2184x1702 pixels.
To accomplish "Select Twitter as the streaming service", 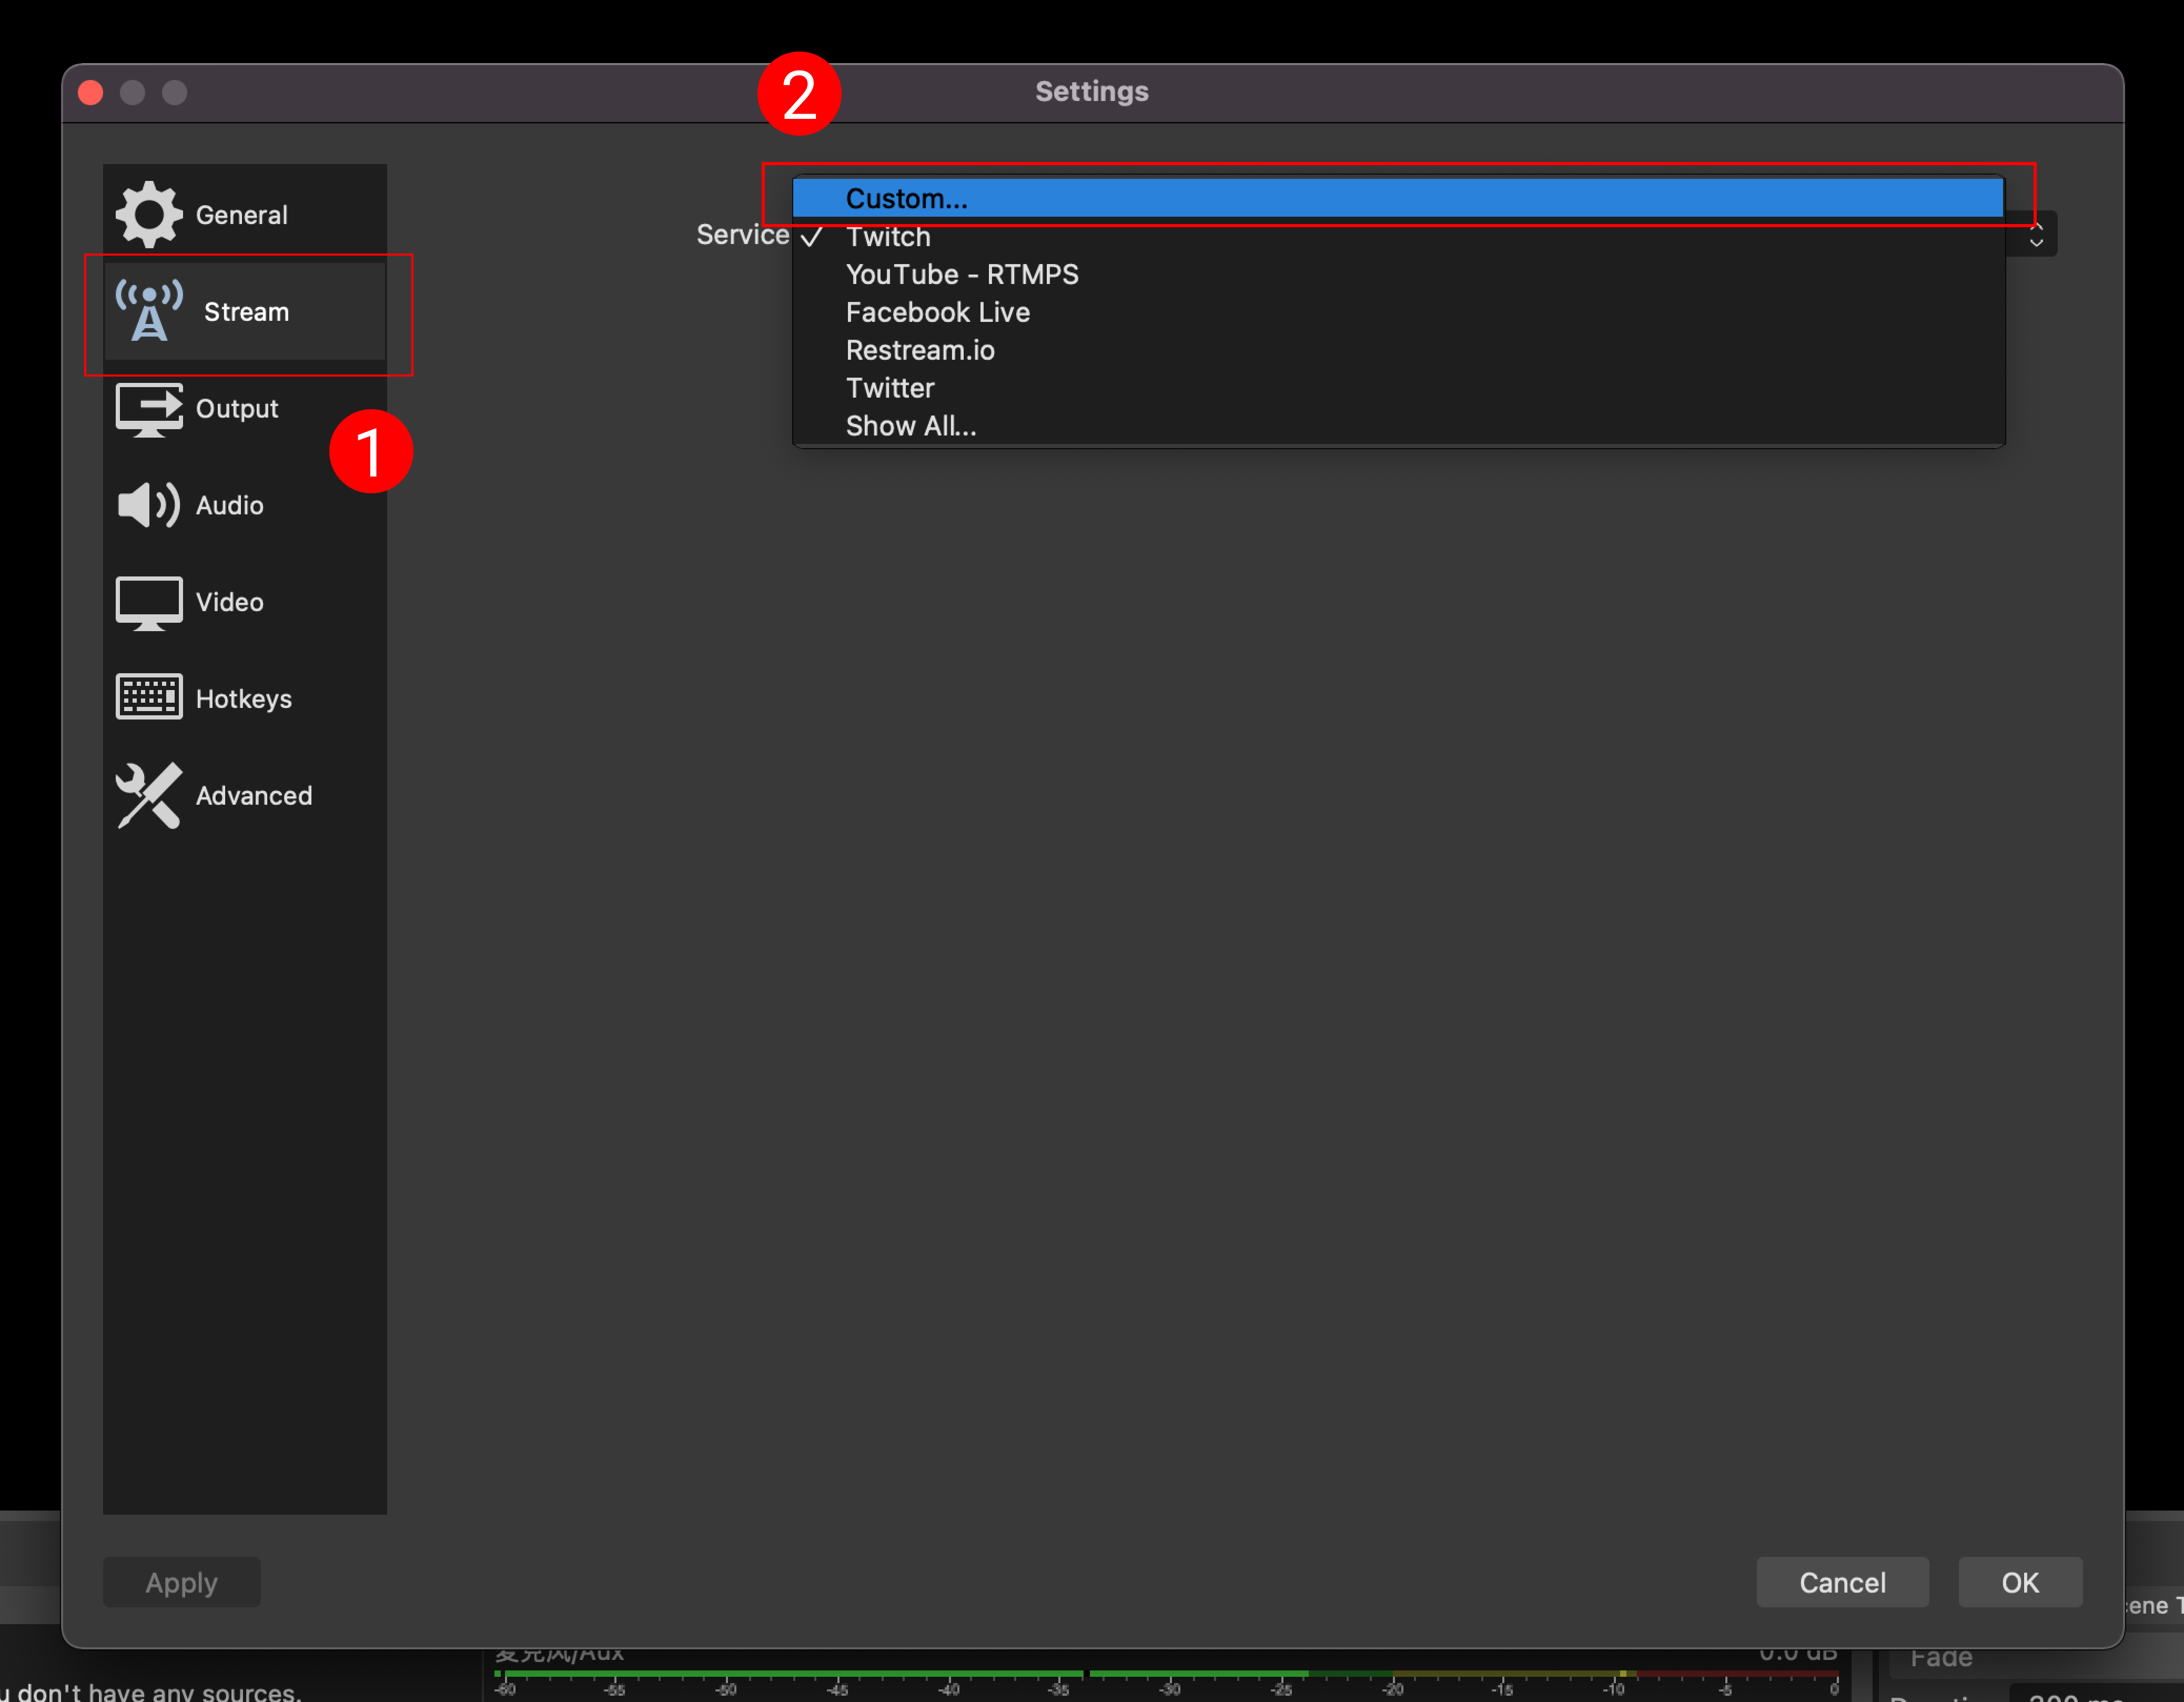I will (889, 388).
